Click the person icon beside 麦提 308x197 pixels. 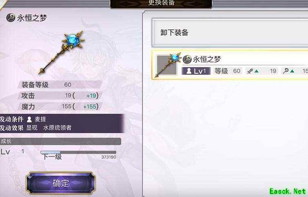(x=29, y=119)
